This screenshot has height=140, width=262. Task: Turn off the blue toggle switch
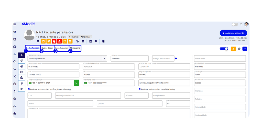point(224,49)
